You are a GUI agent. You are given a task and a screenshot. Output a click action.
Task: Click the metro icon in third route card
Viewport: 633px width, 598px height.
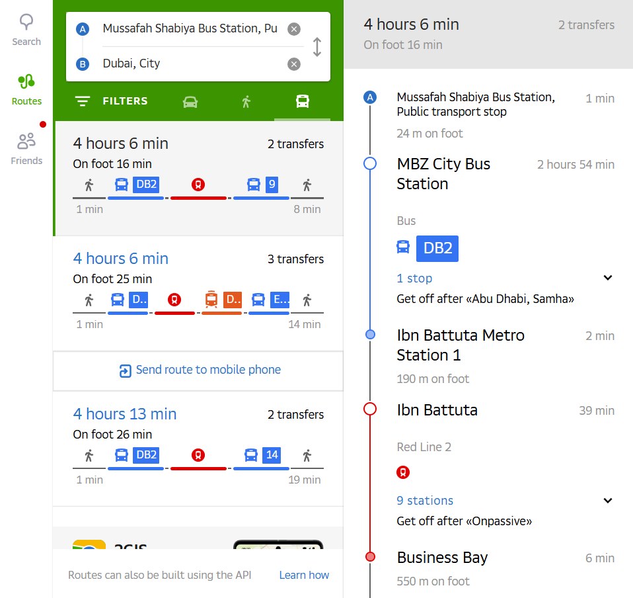coord(198,455)
